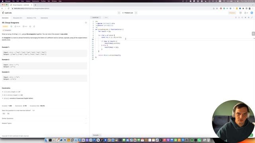
Task: Click the '49. Group Anagrams' title
Action: click(x=10, y=23)
